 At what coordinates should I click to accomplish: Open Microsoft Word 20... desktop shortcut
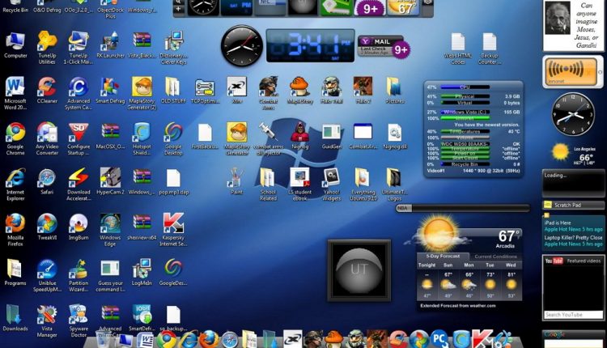(x=15, y=93)
